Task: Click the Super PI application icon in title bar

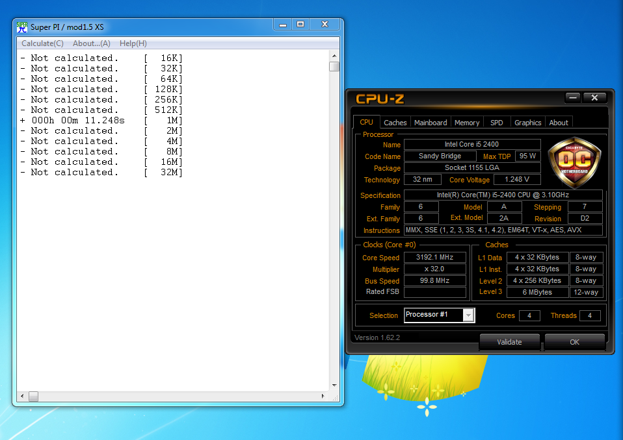Action: [22, 27]
